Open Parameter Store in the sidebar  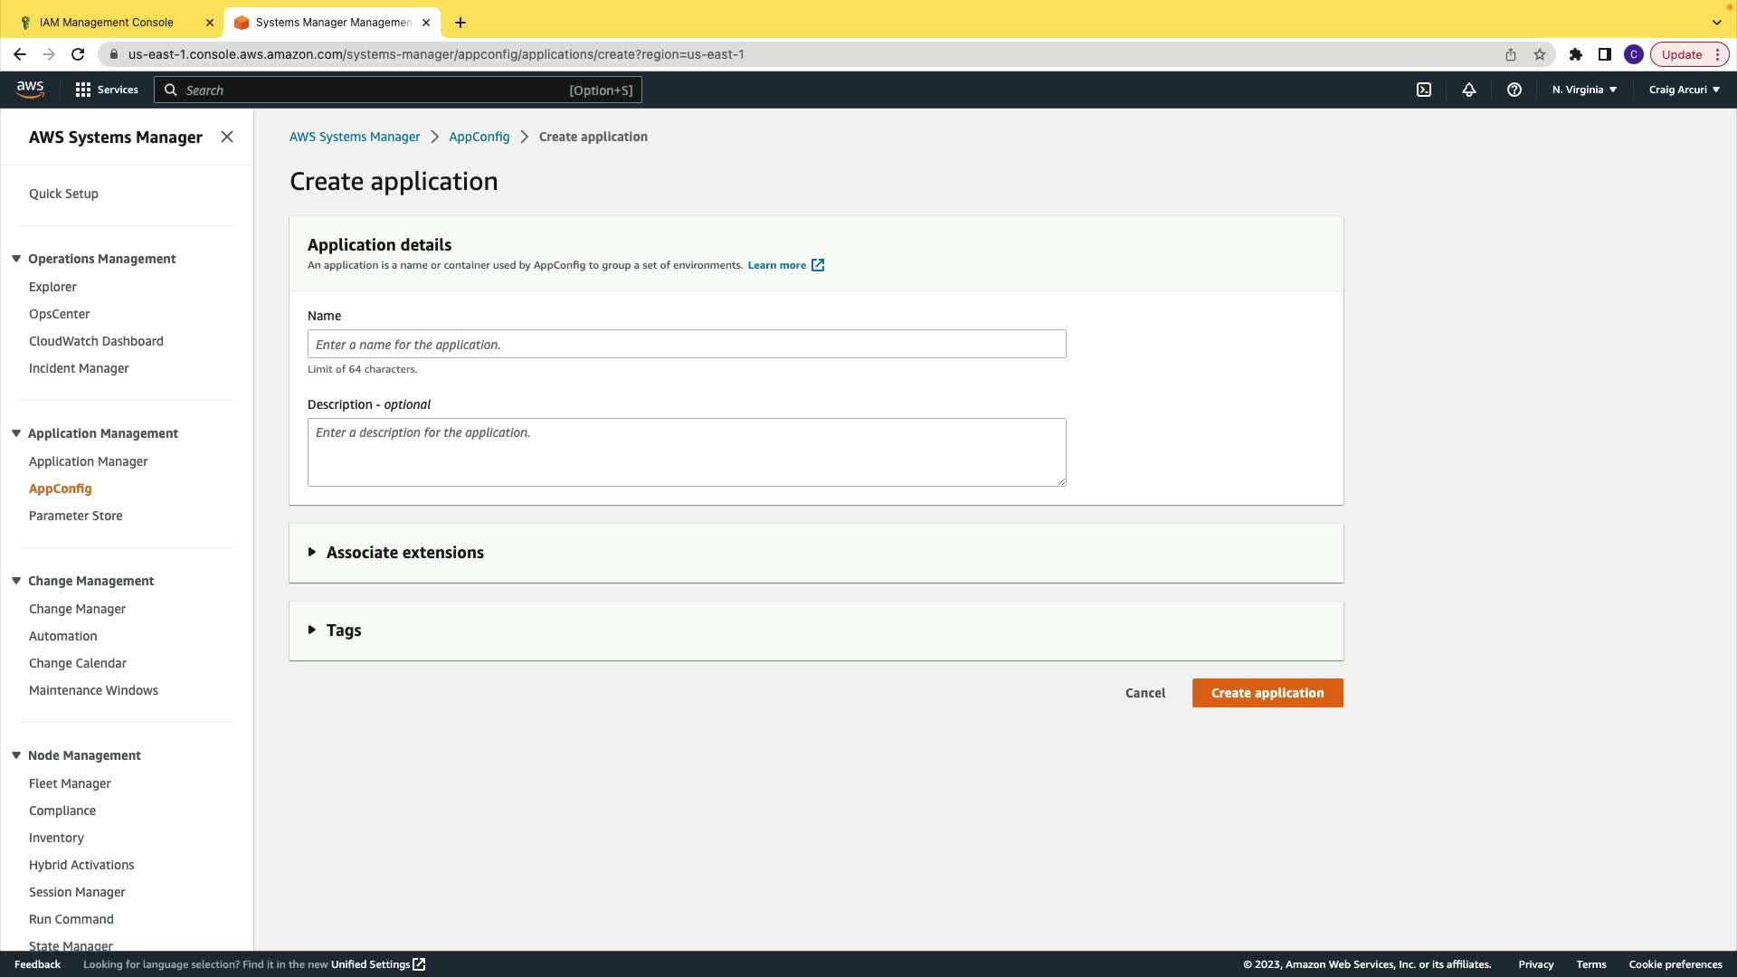click(76, 516)
